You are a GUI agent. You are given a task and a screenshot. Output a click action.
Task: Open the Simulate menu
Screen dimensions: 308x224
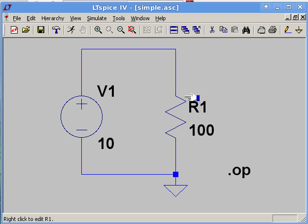[x=97, y=18]
